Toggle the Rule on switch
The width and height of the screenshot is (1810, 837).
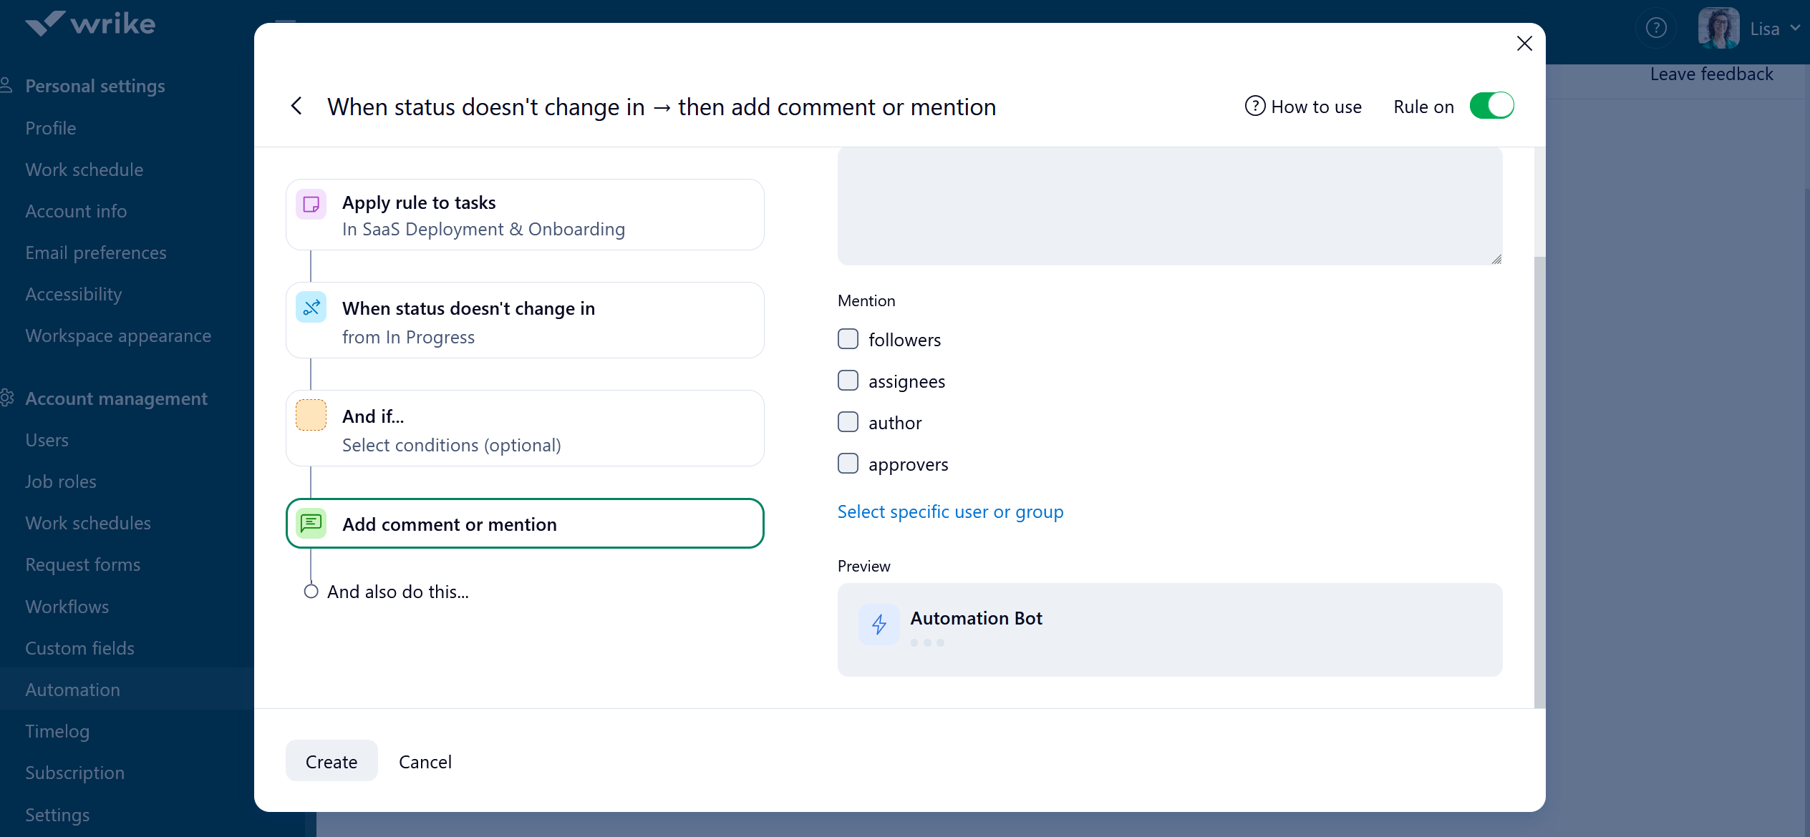[1491, 106]
